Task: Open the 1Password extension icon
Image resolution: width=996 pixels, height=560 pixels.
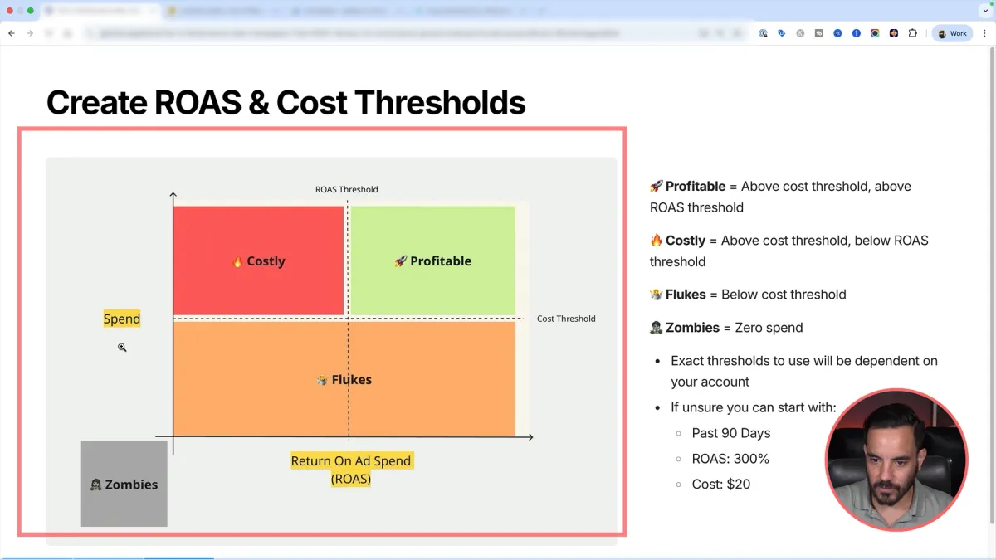Action: [857, 33]
